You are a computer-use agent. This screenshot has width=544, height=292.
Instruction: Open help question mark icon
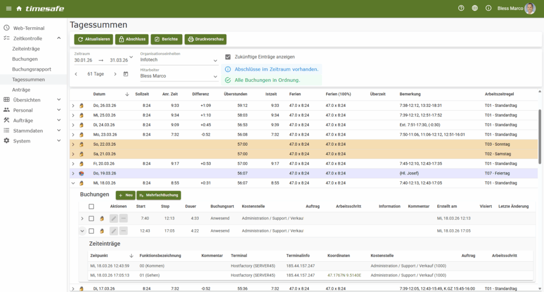click(461, 8)
